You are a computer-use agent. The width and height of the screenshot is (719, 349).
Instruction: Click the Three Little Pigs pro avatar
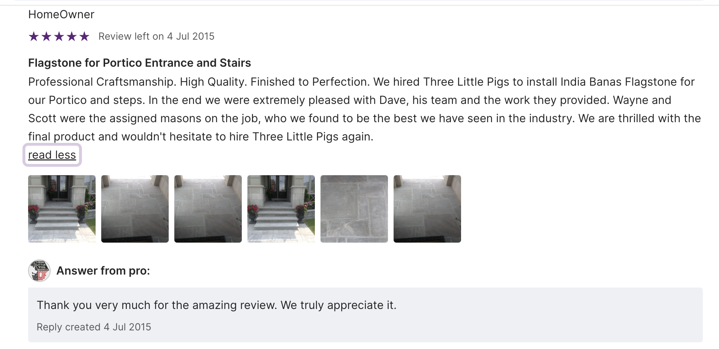pyautogui.click(x=39, y=271)
